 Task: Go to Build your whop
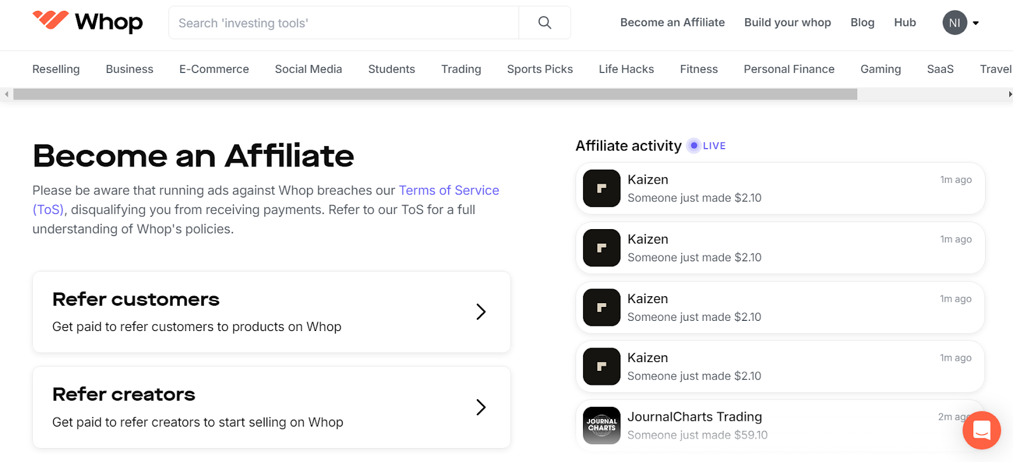click(x=788, y=22)
